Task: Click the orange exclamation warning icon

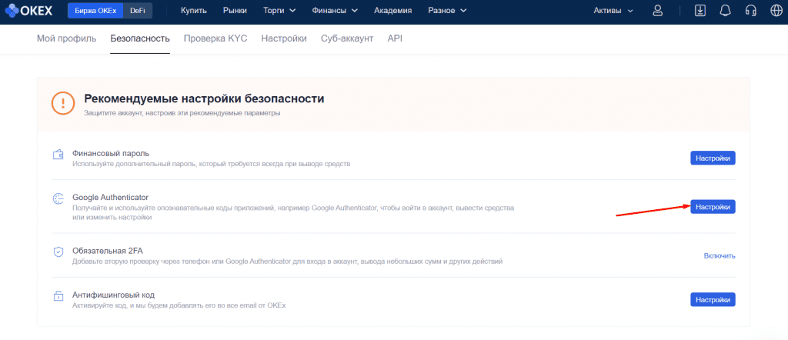Action: [x=63, y=103]
